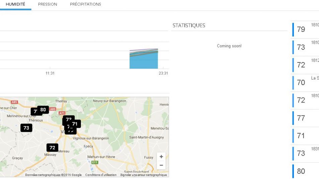Viewport: 319px width, 179px height.
Task: Zoom out of the map with minus button
Action: point(161,165)
